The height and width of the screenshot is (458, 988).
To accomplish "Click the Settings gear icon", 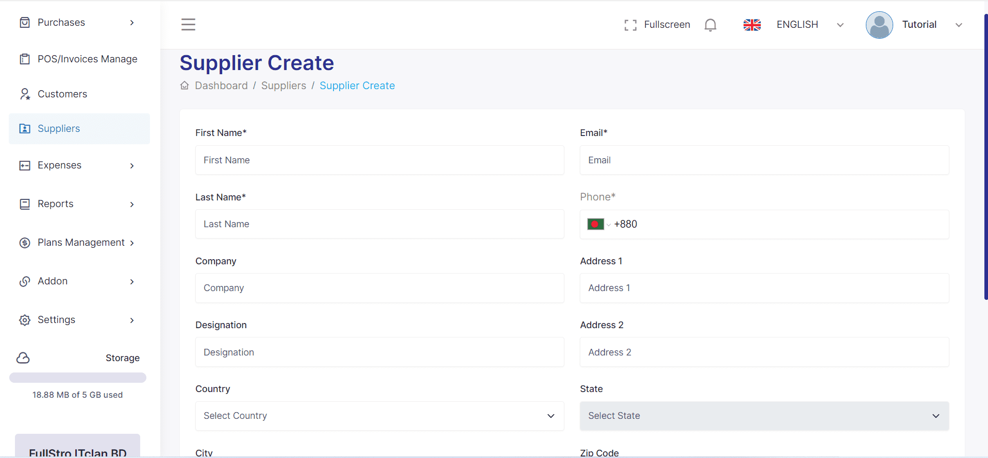I will 25,320.
